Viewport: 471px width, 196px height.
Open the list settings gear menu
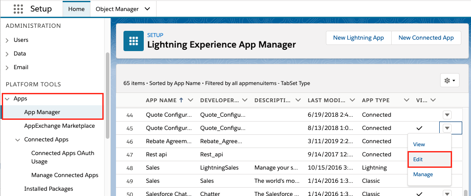coord(450,81)
